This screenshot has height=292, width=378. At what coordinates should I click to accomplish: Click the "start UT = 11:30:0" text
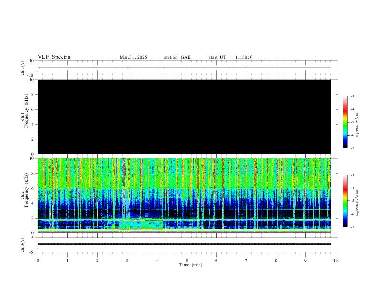click(x=231, y=57)
